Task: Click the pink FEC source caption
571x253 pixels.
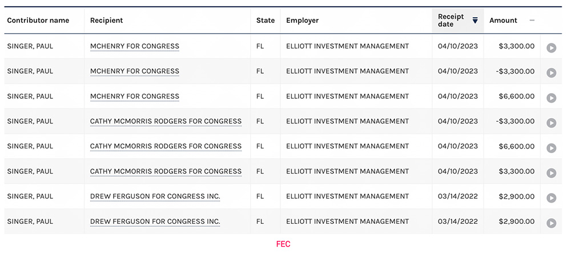Action: tap(283, 244)
